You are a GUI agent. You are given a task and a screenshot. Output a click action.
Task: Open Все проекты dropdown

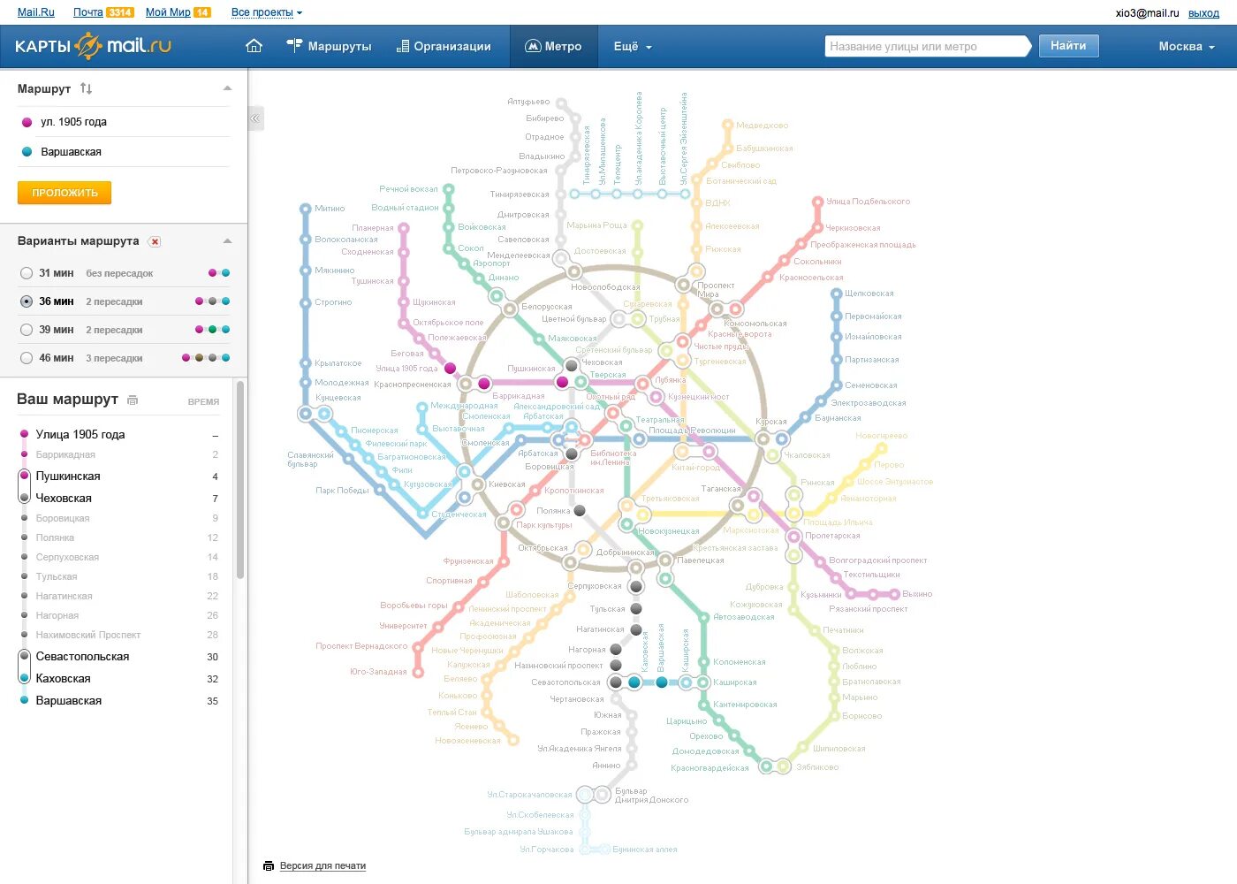[266, 12]
